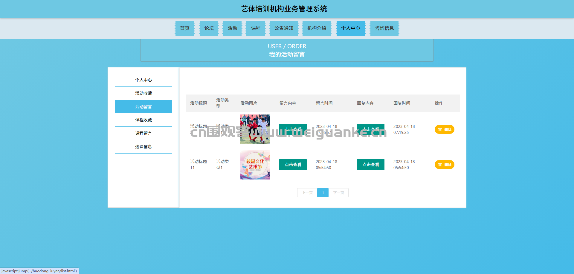Select the 个人中心 navigation tab

click(351, 28)
